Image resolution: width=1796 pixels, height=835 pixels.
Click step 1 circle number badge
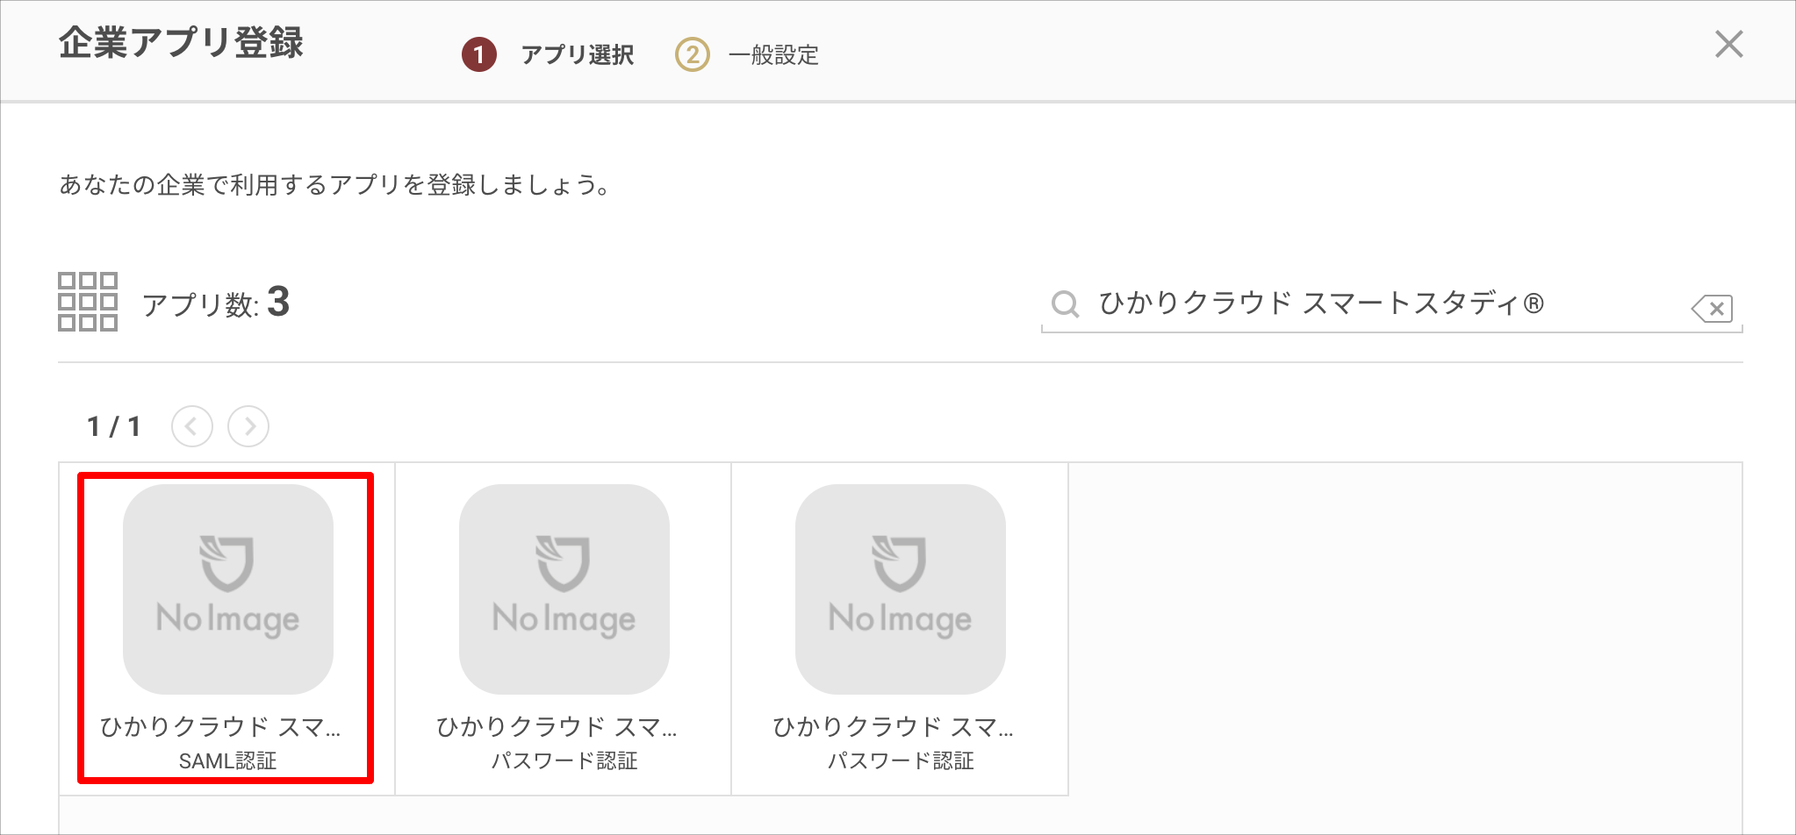click(478, 54)
